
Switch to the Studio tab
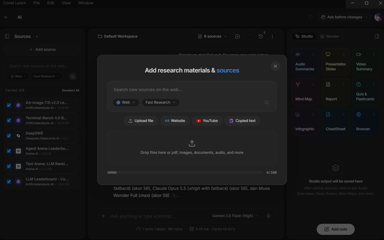pyautogui.click(x=304, y=37)
